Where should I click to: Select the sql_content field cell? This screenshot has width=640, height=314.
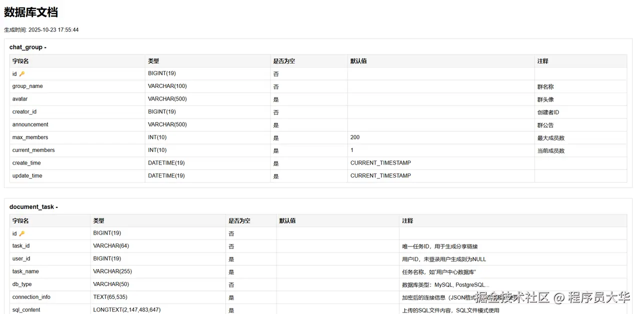pyautogui.click(x=50, y=310)
